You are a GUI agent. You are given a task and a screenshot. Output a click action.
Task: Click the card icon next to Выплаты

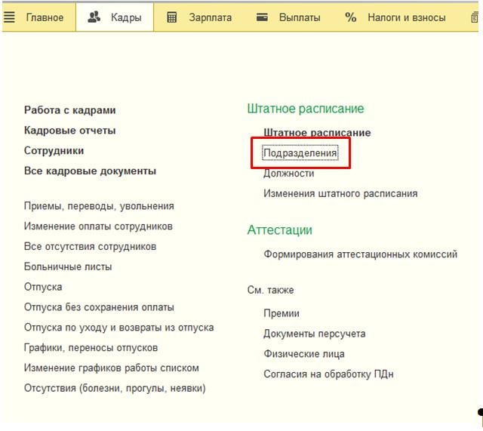point(263,17)
